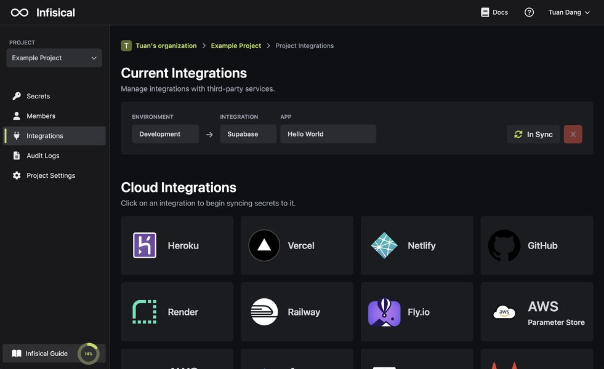Open the Development environment dropdown
This screenshot has height=369, width=604.
[165, 134]
